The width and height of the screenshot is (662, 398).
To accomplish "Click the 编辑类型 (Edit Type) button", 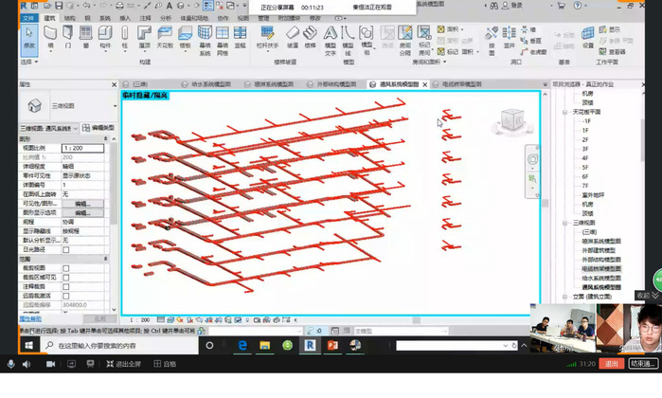I will coord(100,128).
